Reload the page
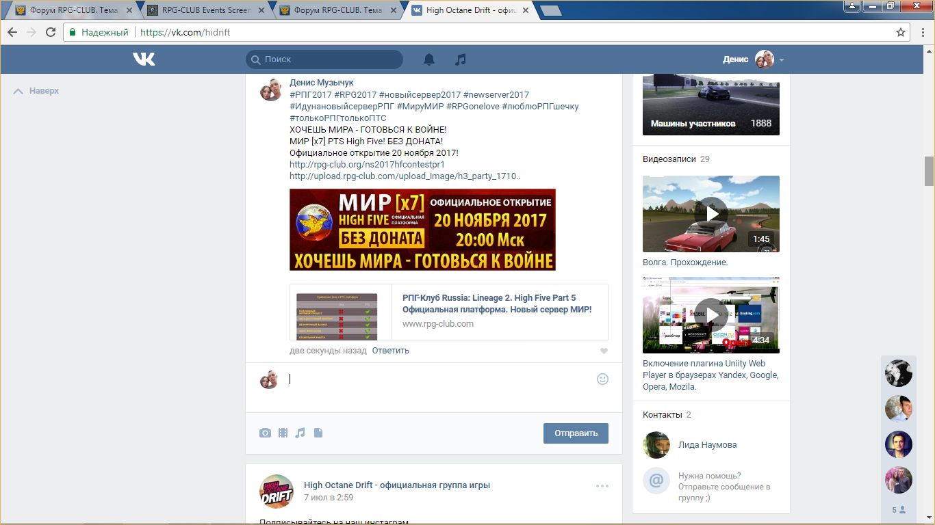This screenshot has height=525, width=935. pyautogui.click(x=51, y=32)
